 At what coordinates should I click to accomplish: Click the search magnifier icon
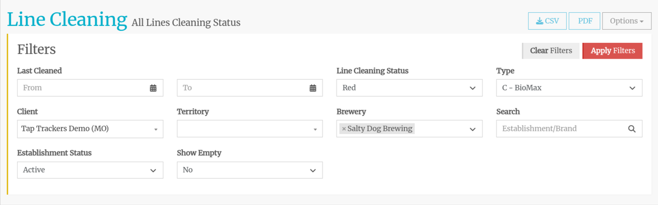tap(632, 129)
